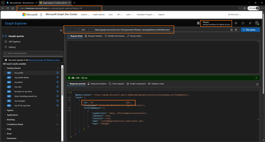Select the my profile (beta) sample query

coord(21,77)
